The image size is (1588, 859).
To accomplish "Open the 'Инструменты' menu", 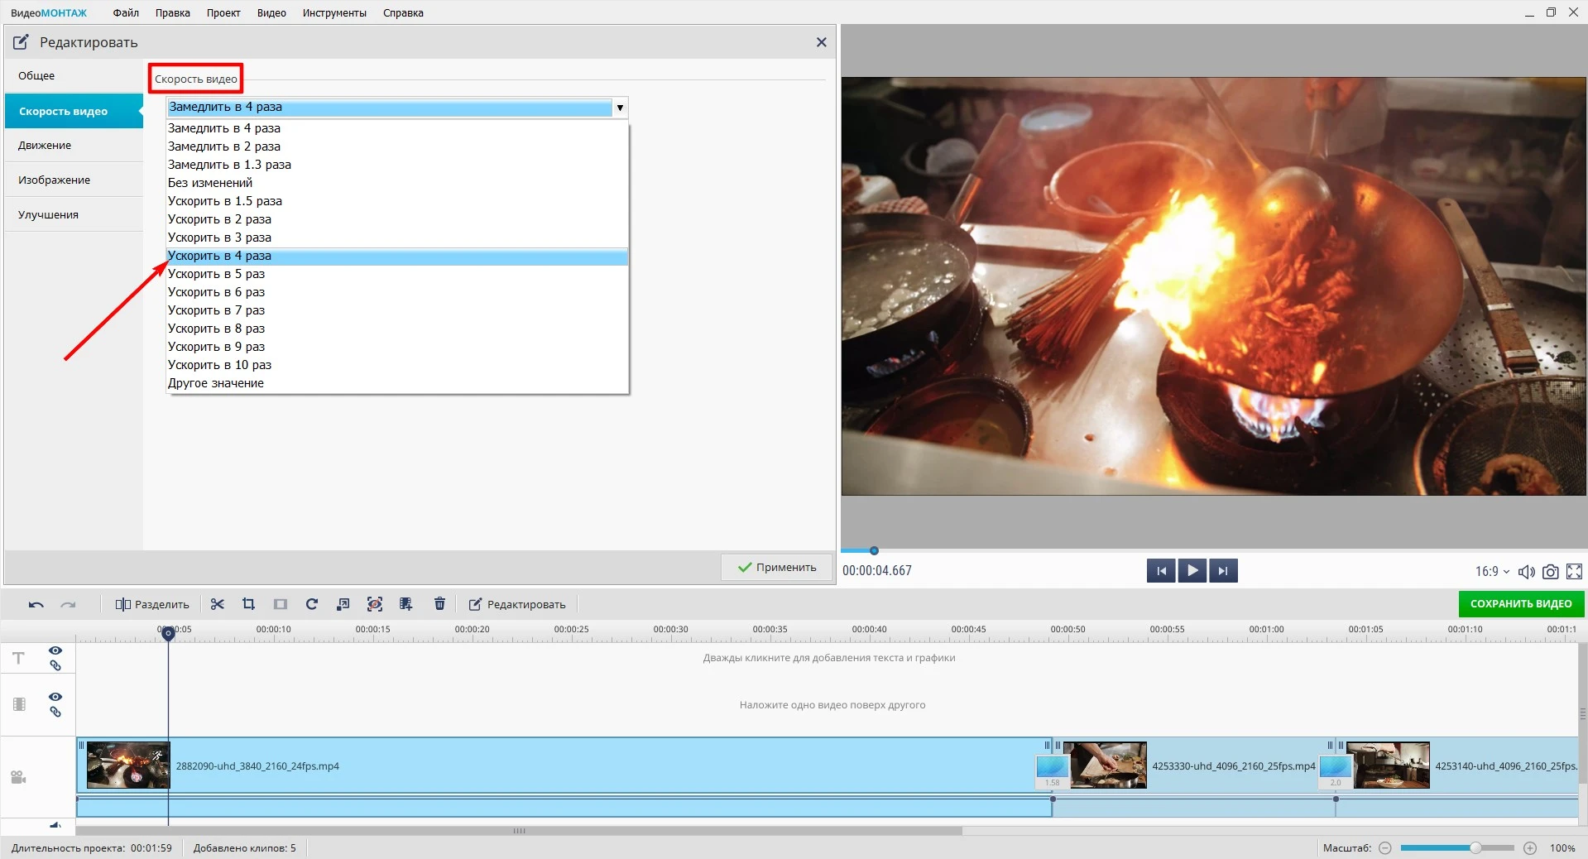I will 334,12.
